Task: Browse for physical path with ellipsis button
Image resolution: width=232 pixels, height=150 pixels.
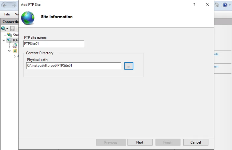Action: pyautogui.click(x=129, y=66)
